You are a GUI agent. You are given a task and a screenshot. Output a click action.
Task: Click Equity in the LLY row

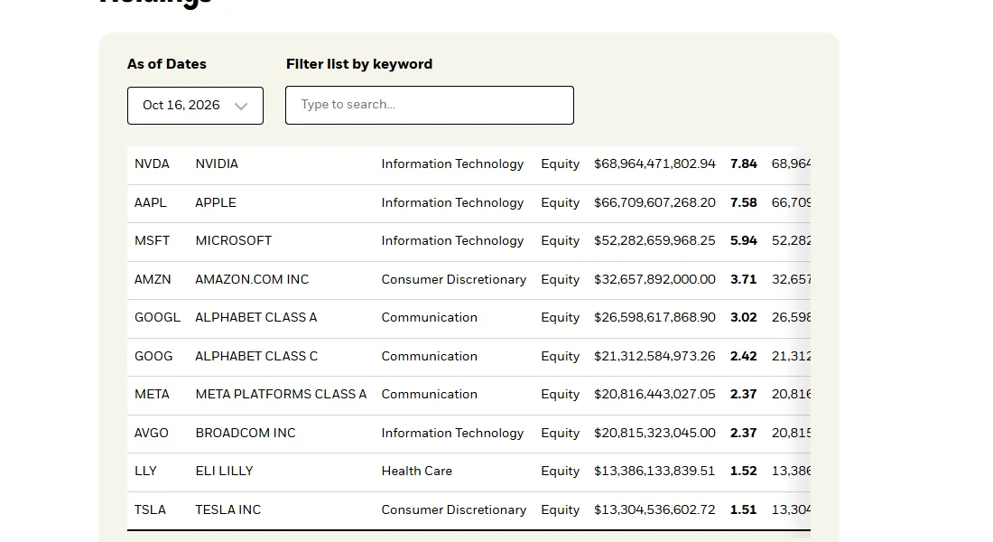coord(561,471)
